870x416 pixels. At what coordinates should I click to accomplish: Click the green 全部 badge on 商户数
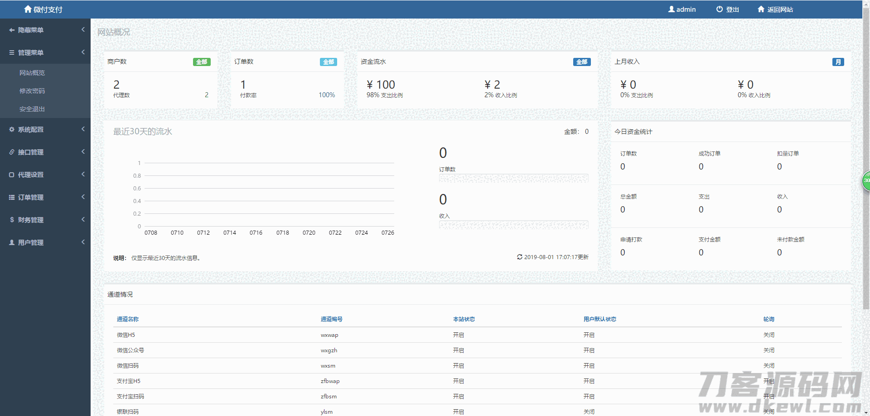202,62
